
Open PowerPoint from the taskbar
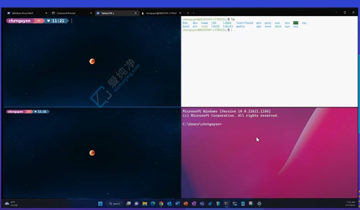[x=186, y=204]
